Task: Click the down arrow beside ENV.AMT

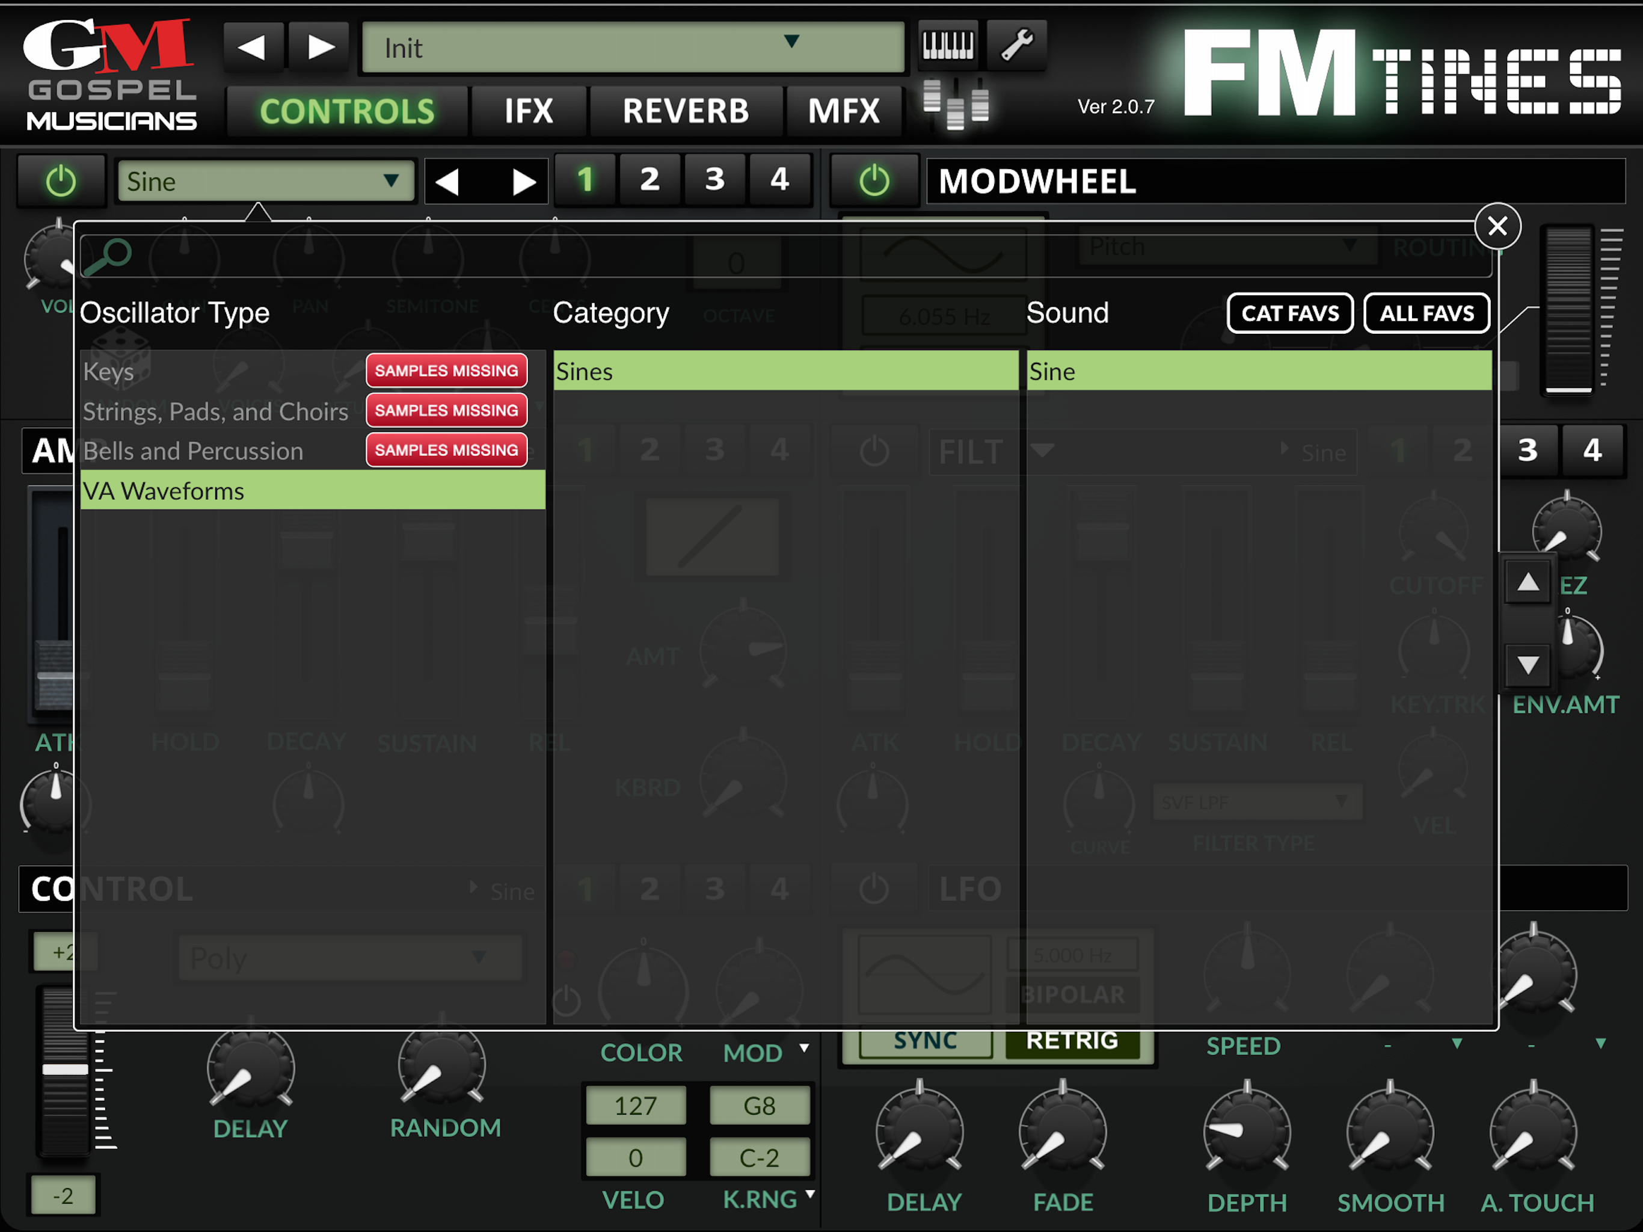Action: (1528, 664)
